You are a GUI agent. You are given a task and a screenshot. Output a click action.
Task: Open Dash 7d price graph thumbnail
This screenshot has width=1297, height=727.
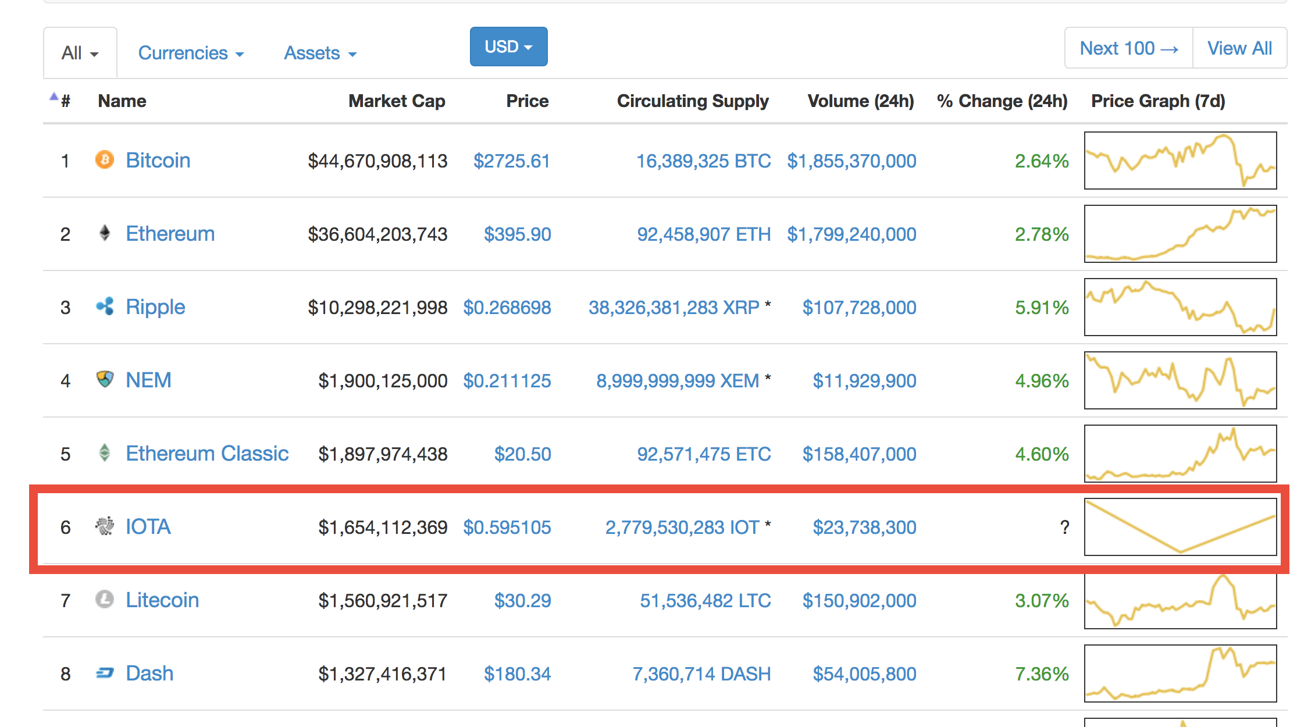(x=1181, y=673)
